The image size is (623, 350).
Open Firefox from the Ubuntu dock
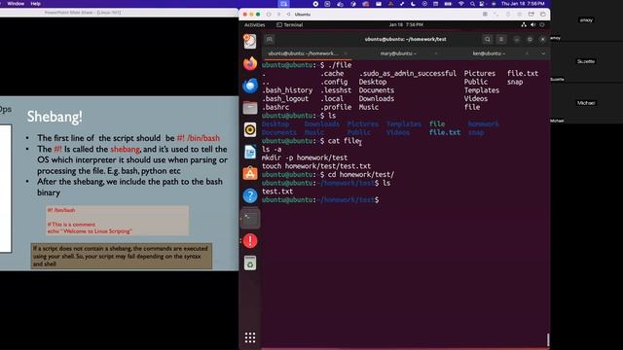pos(250,63)
